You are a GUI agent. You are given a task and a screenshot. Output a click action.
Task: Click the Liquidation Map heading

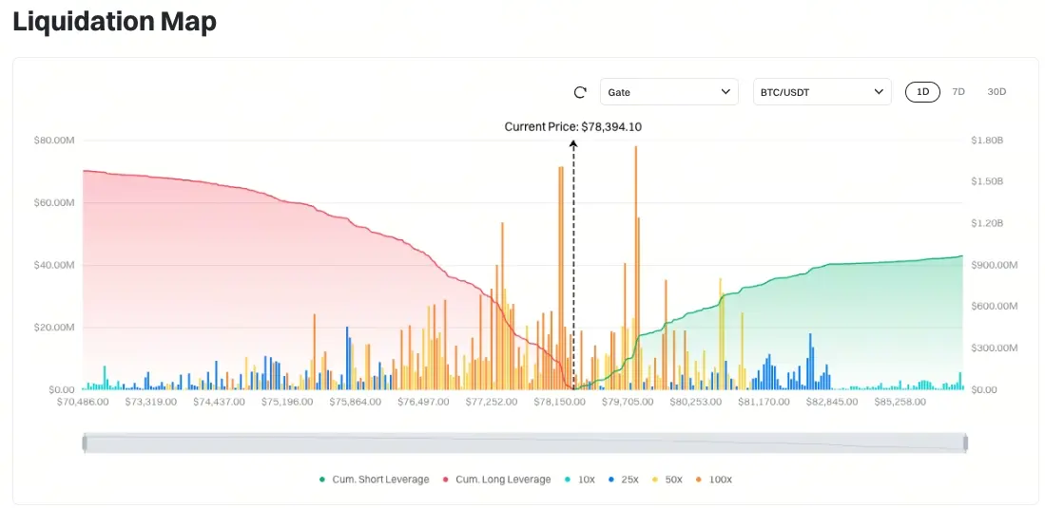coord(115,21)
